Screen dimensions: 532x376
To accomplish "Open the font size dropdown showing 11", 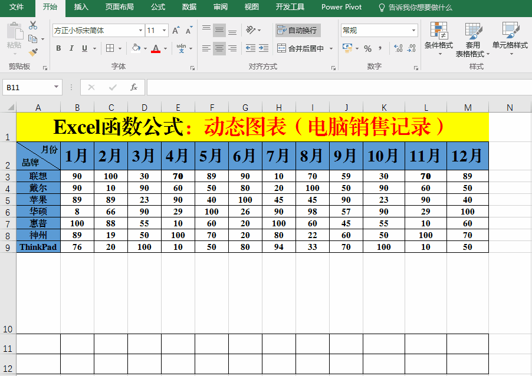I will point(164,31).
